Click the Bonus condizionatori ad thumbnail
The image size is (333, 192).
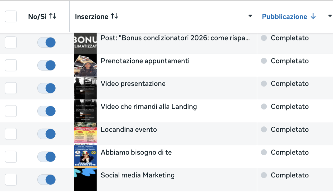pyautogui.click(x=85, y=43)
